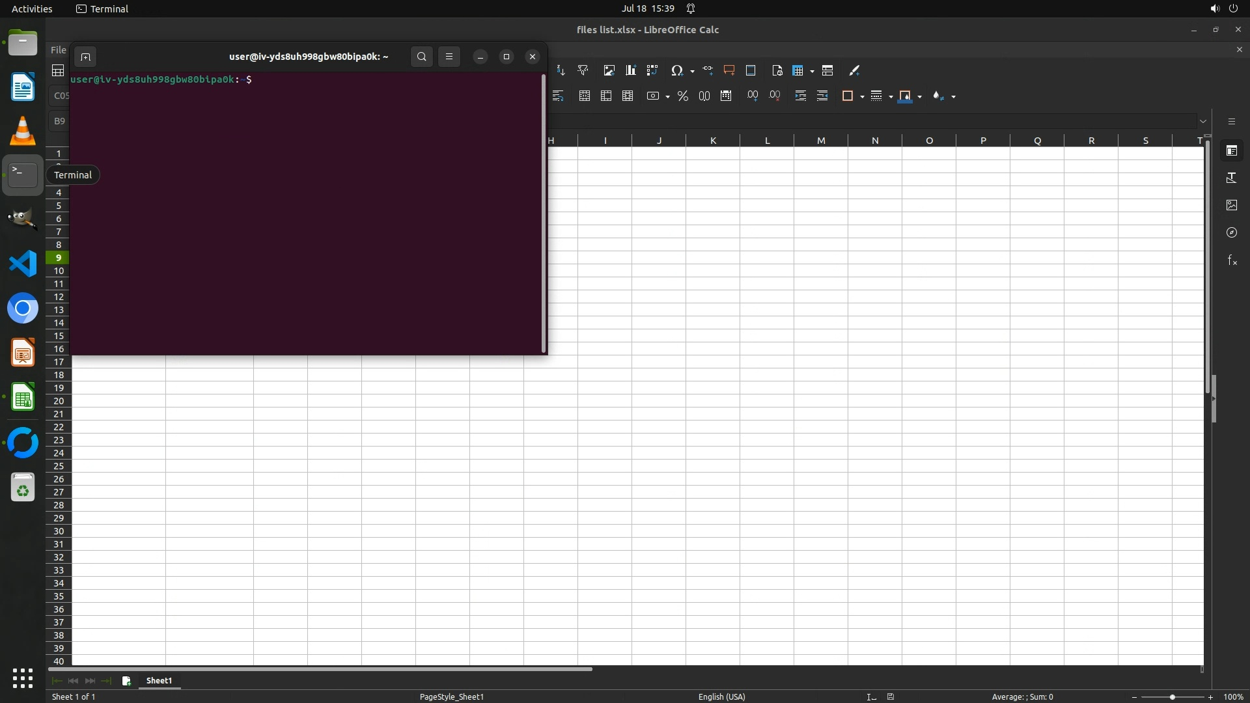Click the Format as Date icon
The height and width of the screenshot is (703, 1250).
coord(726,96)
